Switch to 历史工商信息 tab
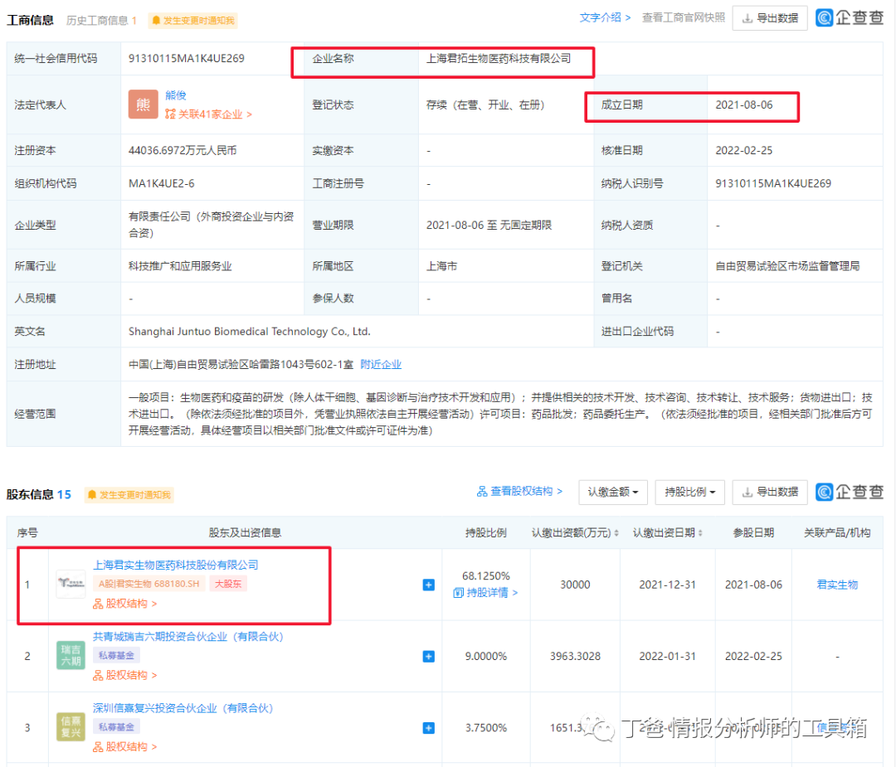This screenshot has height=767, width=896. point(101,21)
